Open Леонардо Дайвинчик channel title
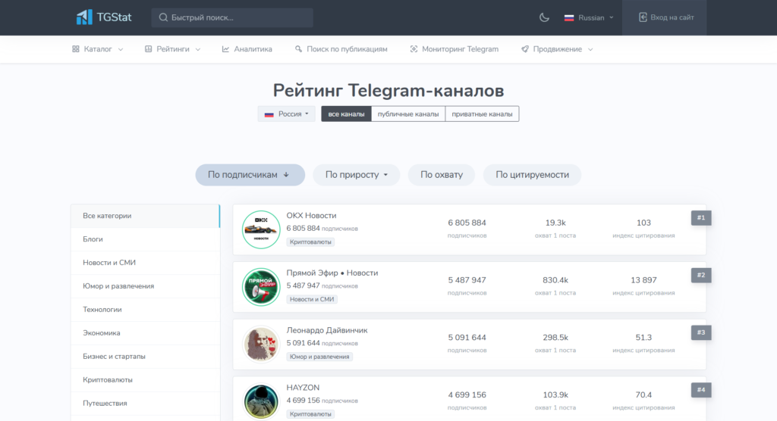The width and height of the screenshot is (777, 421). (327, 330)
